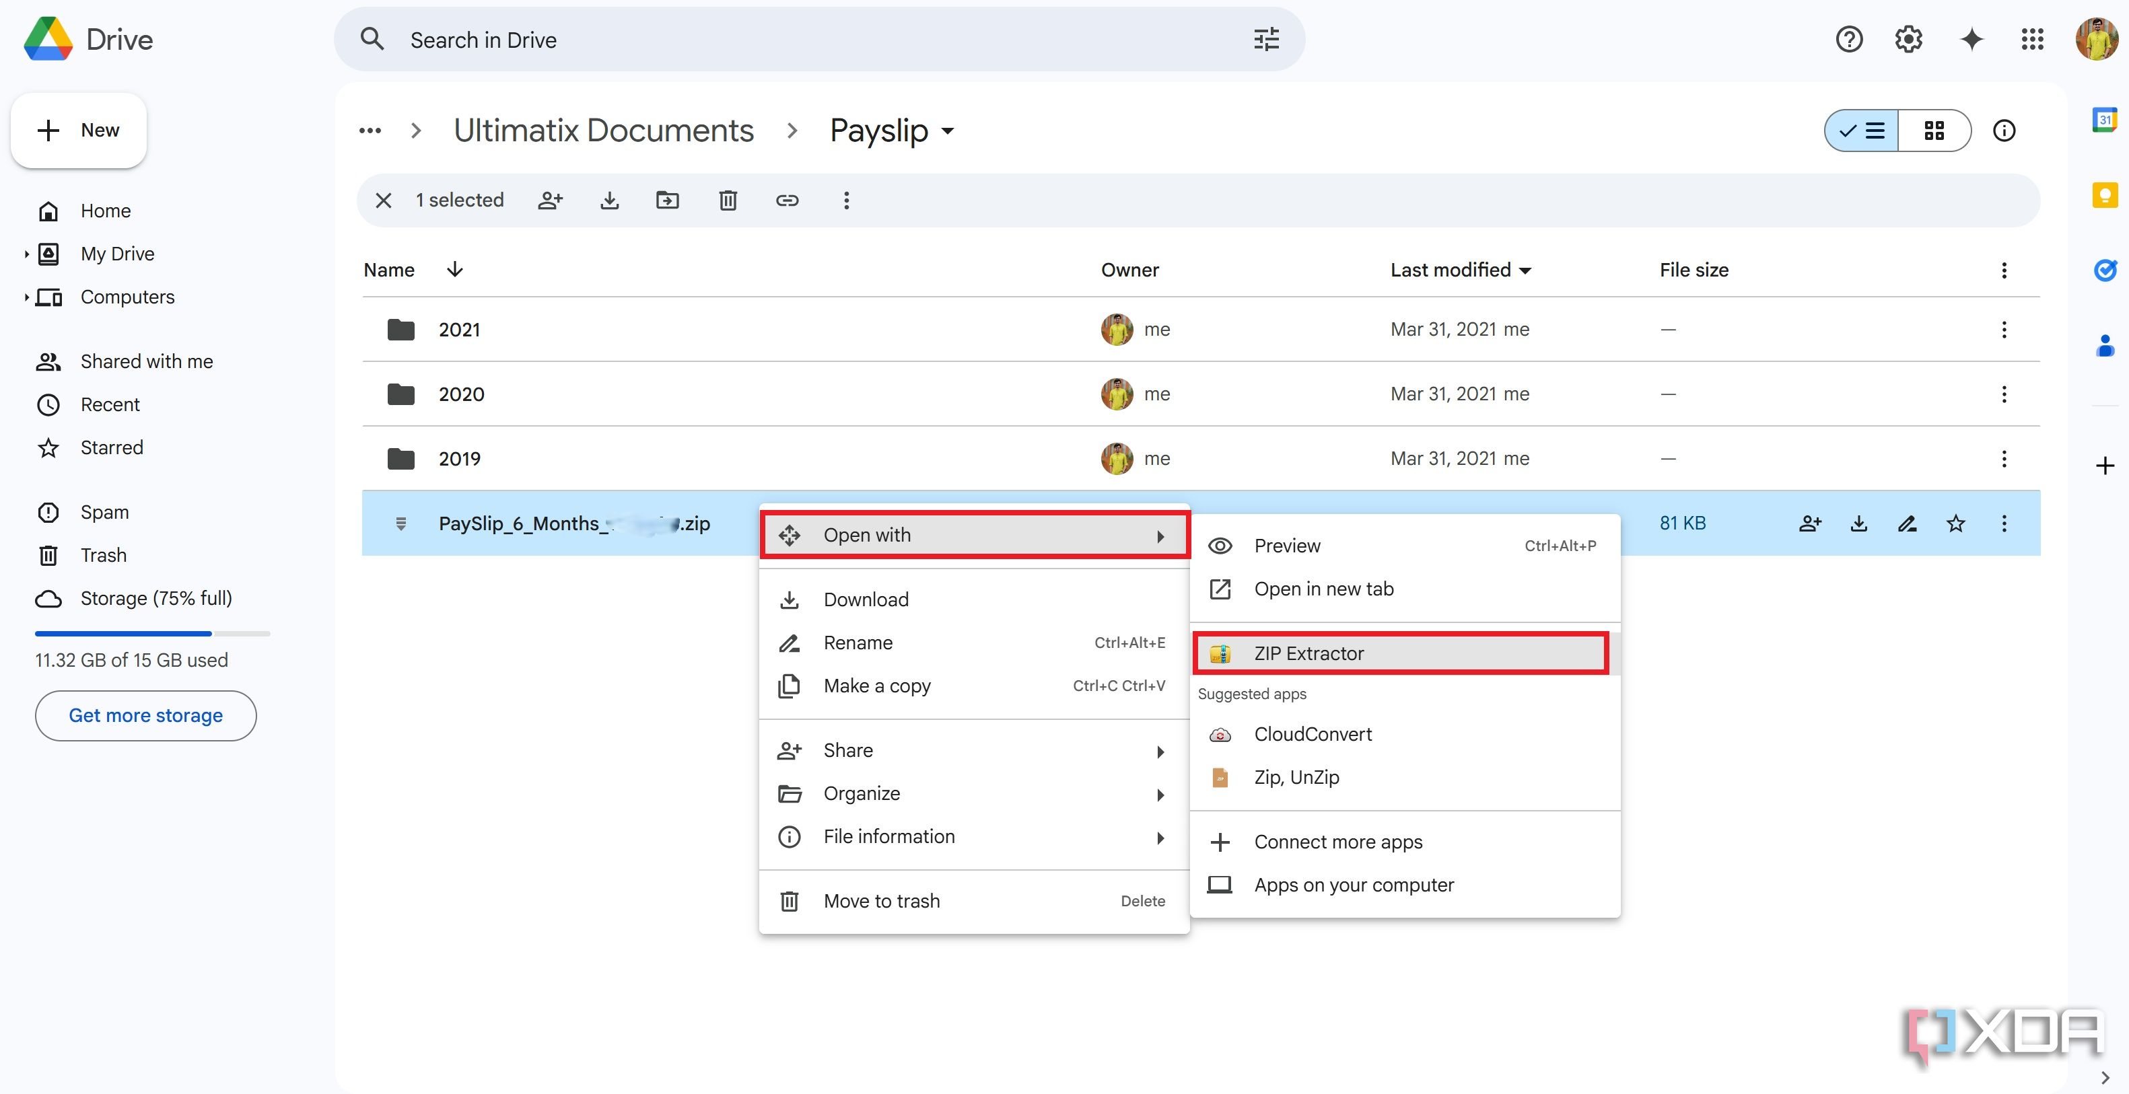Image resolution: width=2129 pixels, height=1094 pixels.
Task: Expand Open with submenu
Action: 973,535
